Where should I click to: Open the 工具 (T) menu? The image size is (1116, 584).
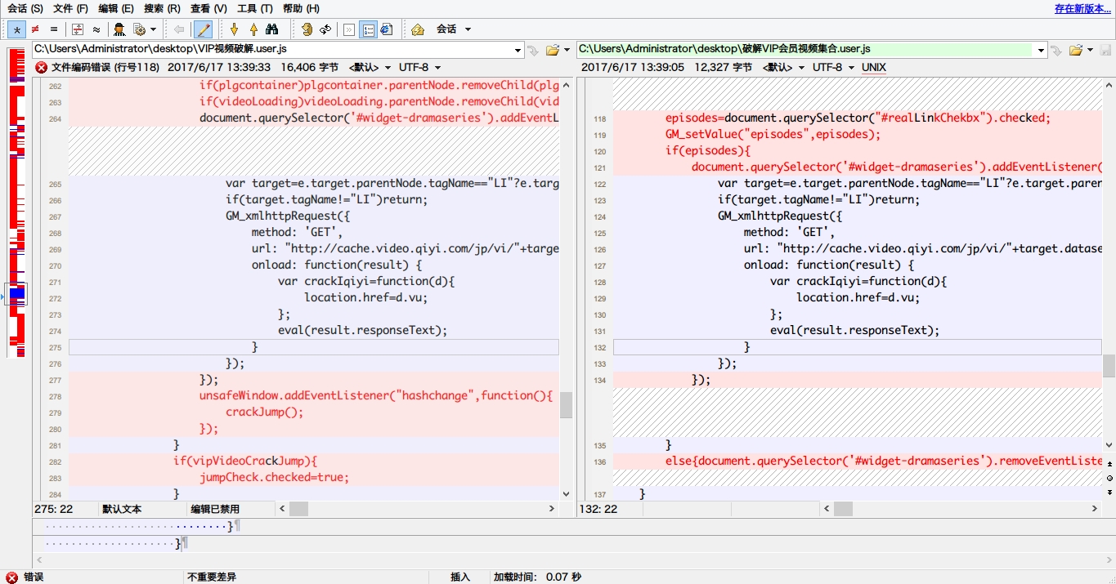point(255,8)
